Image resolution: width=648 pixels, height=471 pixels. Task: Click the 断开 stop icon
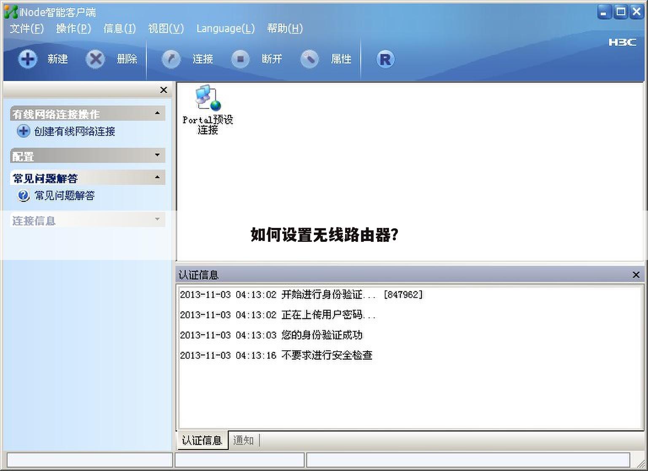coord(240,59)
